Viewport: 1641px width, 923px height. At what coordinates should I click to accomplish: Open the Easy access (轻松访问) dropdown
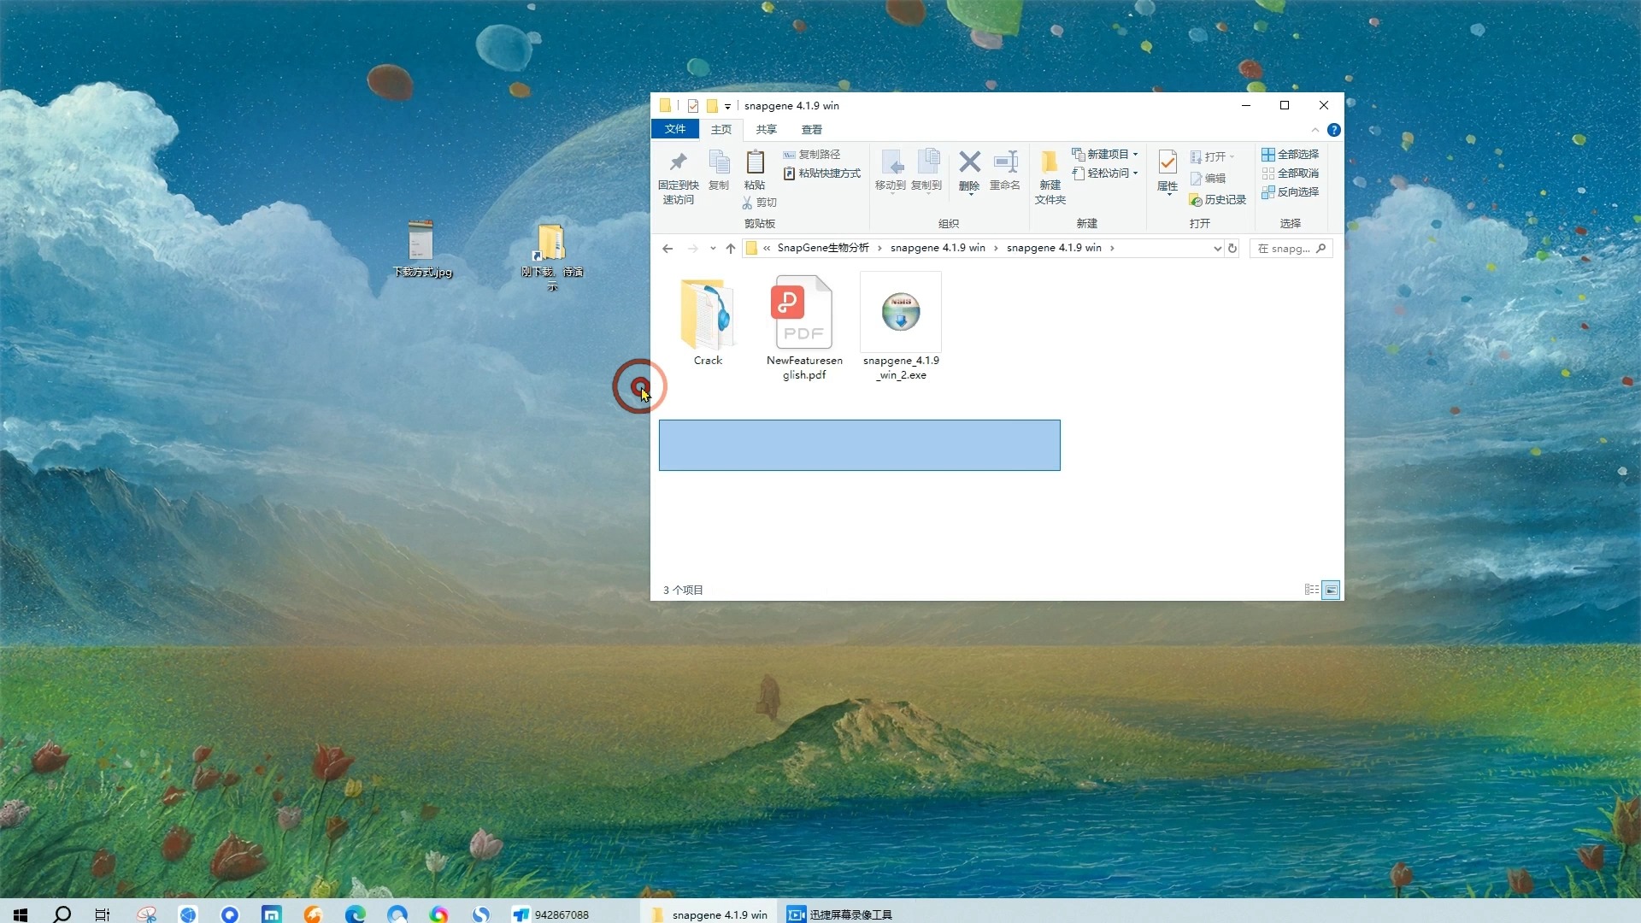click(1105, 173)
